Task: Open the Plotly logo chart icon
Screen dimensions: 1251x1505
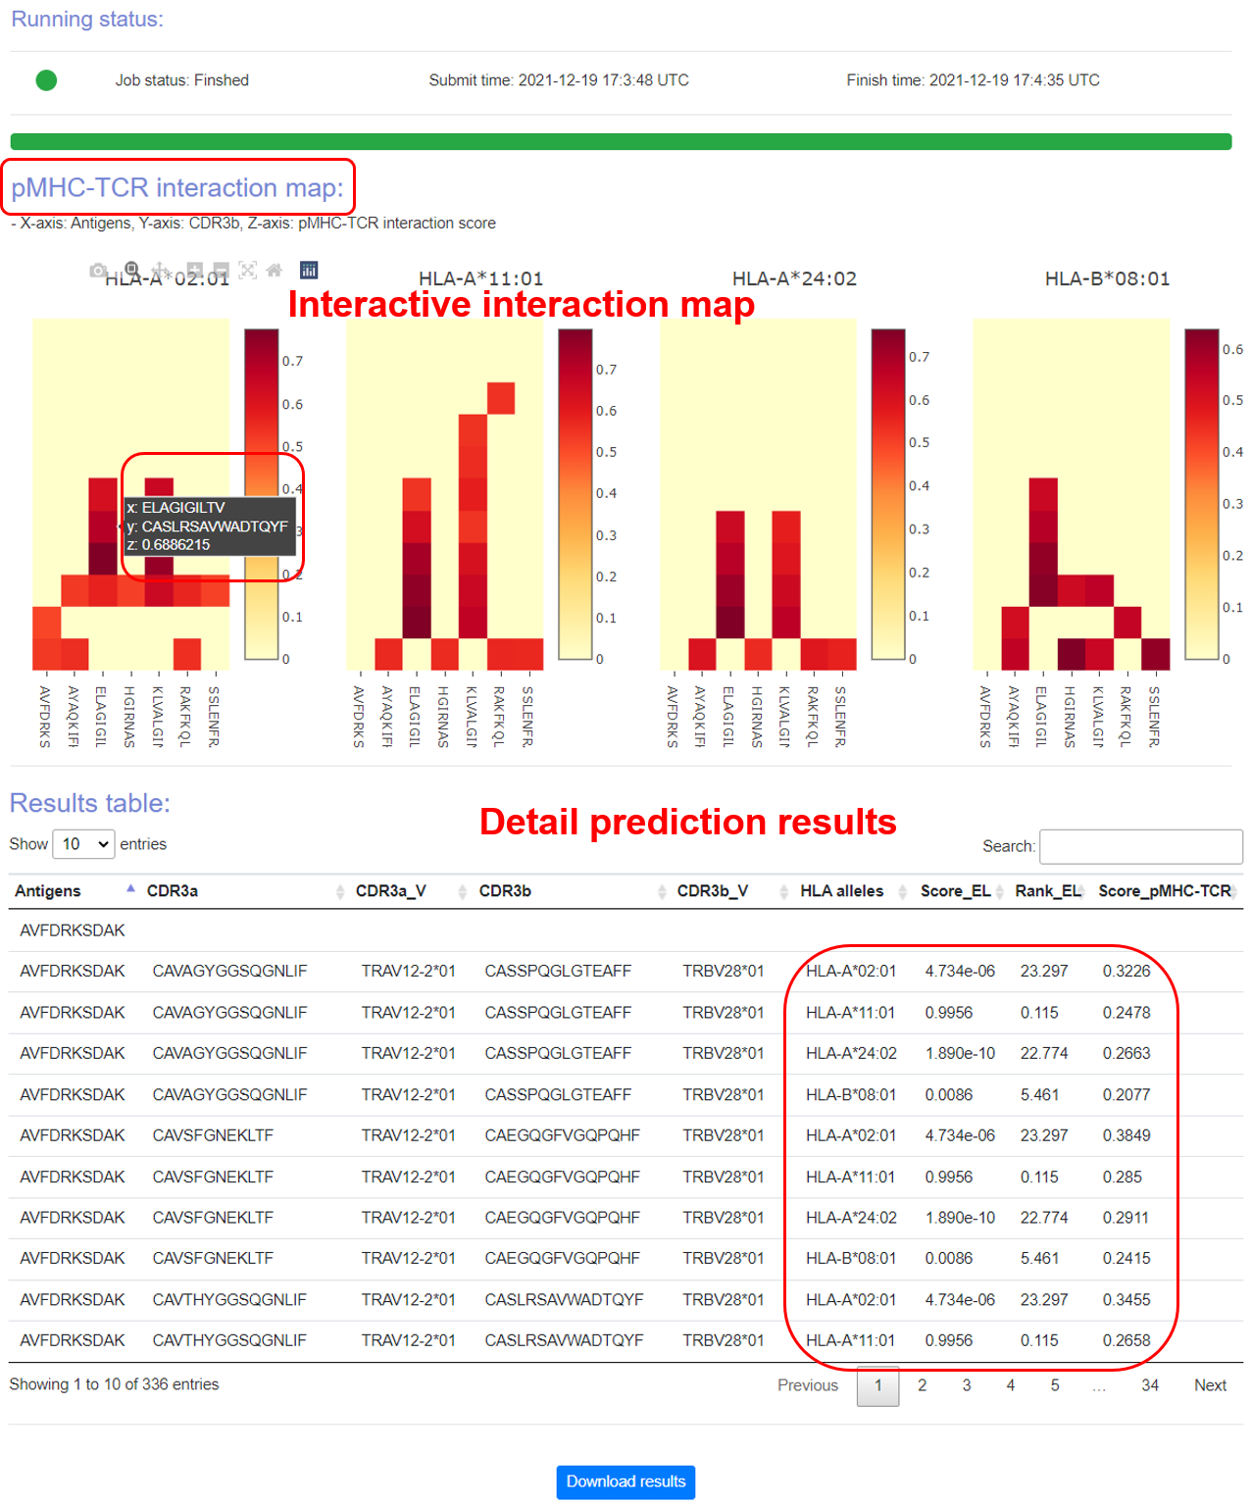Action: pyautogui.click(x=309, y=270)
